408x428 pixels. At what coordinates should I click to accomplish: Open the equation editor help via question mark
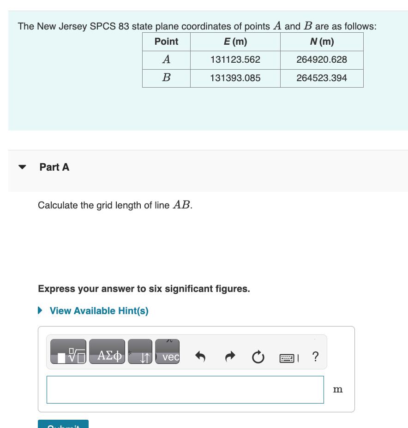[315, 357]
